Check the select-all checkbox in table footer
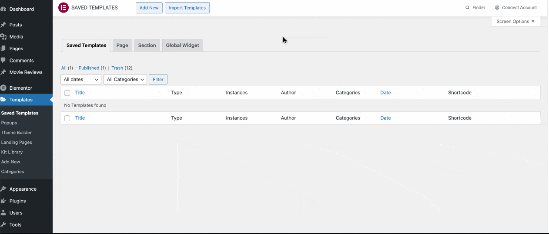 click(67, 118)
